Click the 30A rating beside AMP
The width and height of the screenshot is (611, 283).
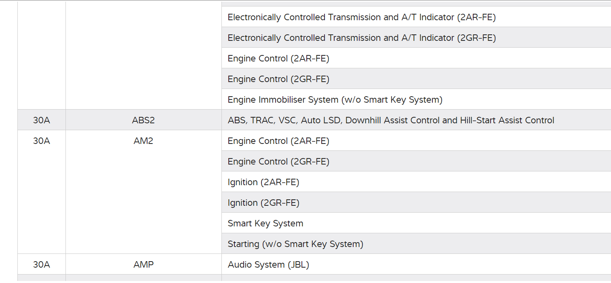coord(42,265)
